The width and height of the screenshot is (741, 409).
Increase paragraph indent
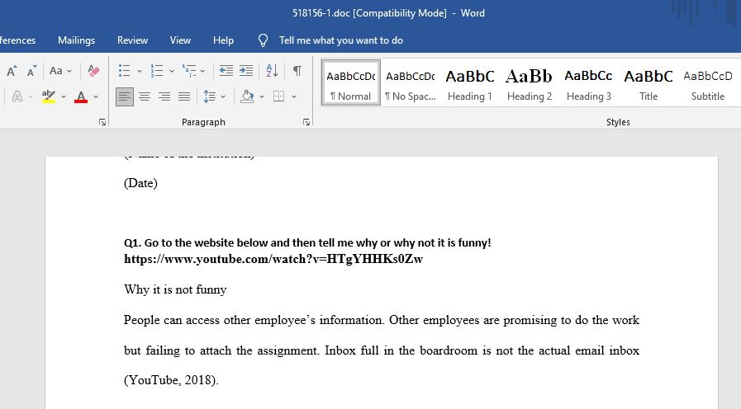245,71
